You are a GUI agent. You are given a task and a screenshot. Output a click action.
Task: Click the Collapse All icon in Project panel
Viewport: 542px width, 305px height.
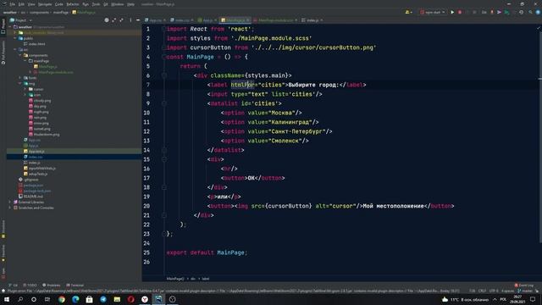121,20
